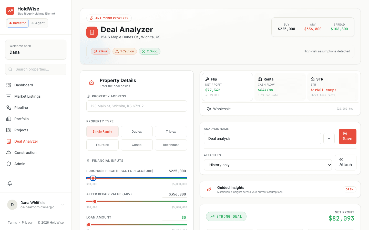
Task: Select Townhouse property type
Action: [x=171, y=145]
